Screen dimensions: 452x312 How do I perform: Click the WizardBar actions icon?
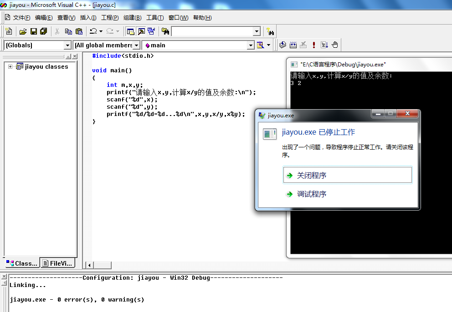tap(261, 45)
